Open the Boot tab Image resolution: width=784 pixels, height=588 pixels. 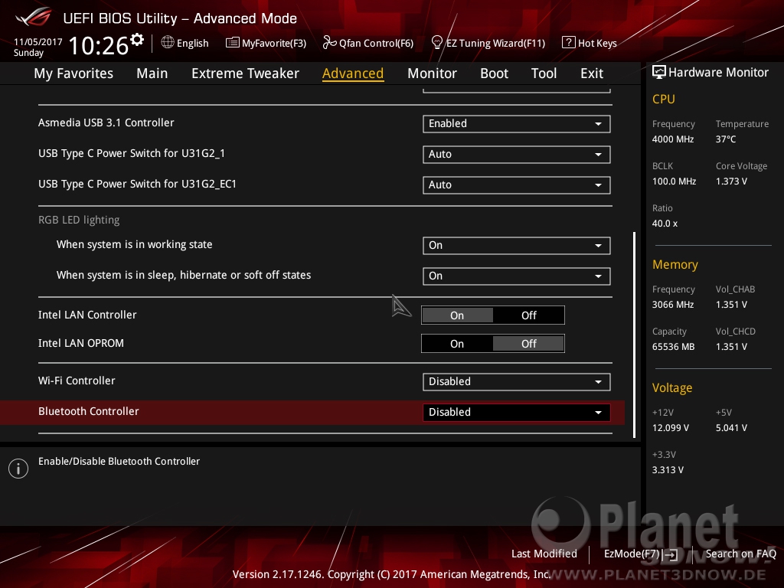point(494,73)
